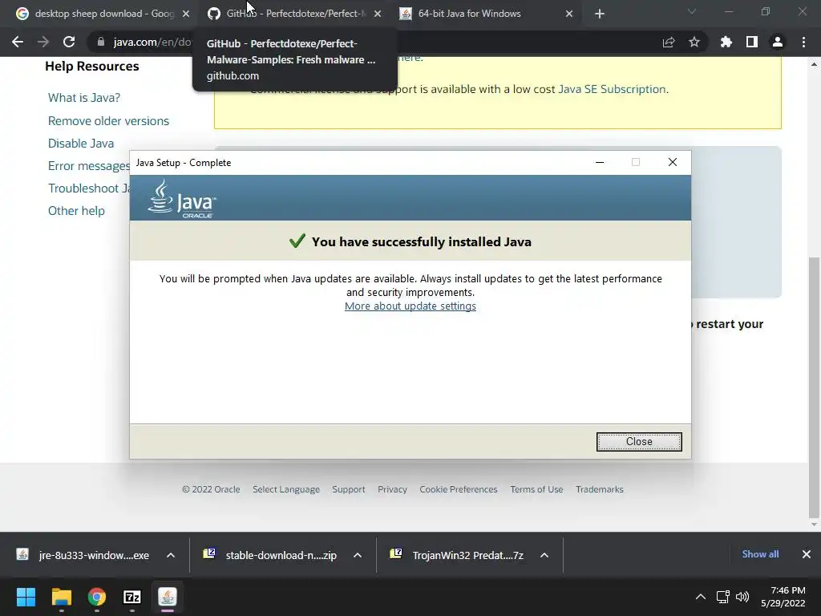Minimize the Java Setup dialog
This screenshot has width=821, height=616.
[600, 162]
